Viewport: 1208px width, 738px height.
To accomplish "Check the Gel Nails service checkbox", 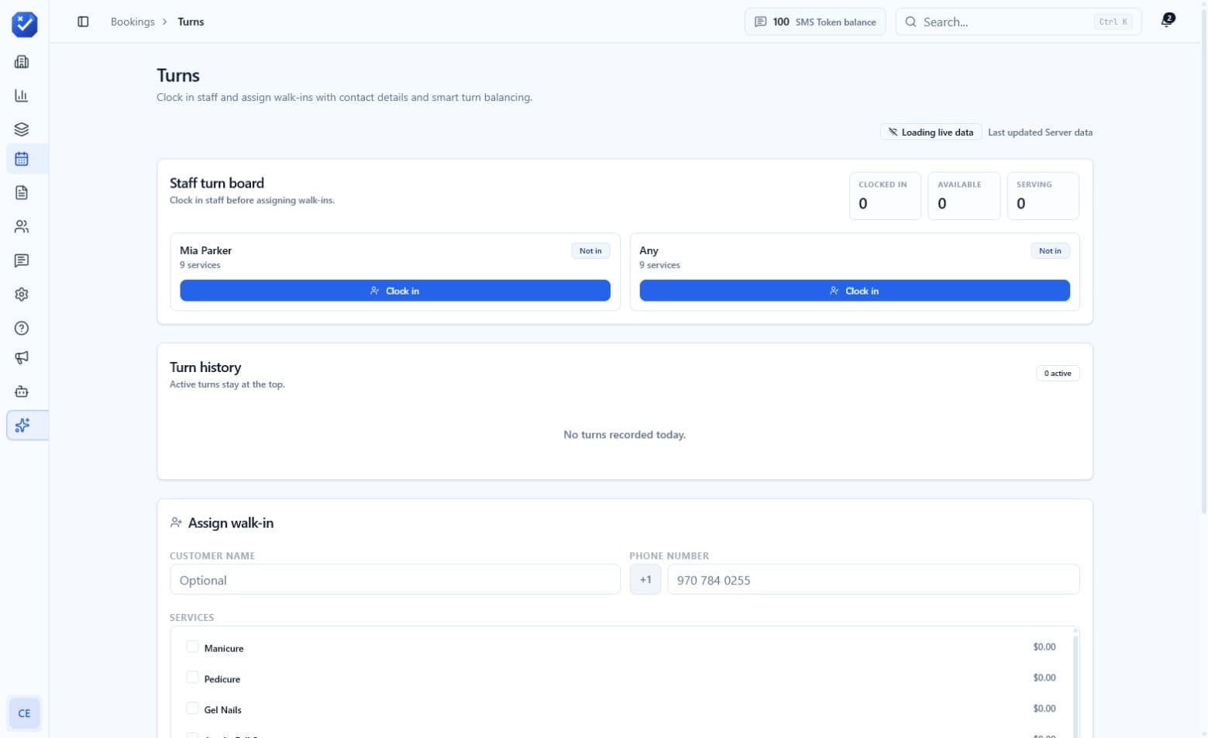I will click(x=192, y=709).
